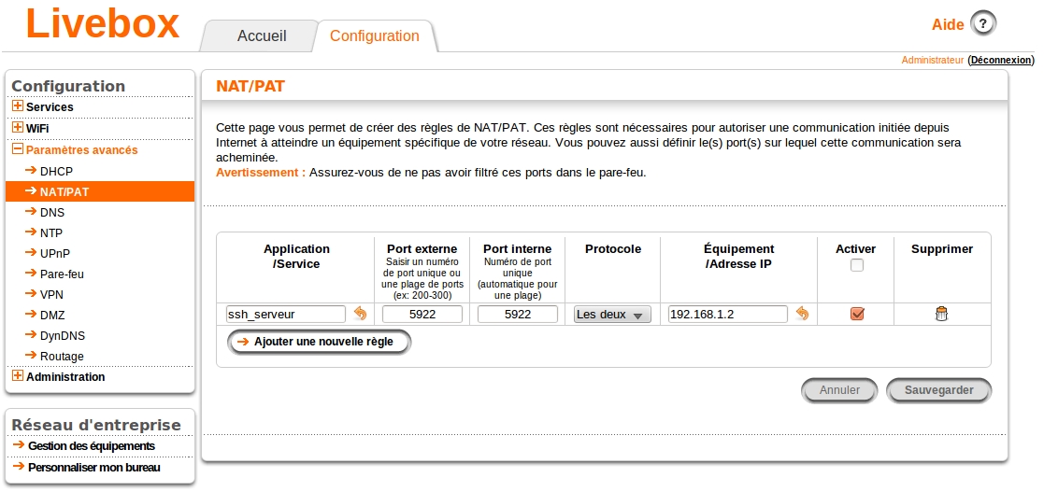Image resolution: width=1044 pixels, height=492 pixels.
Task: Open the DHCP settings page
Action: (56, 172)
